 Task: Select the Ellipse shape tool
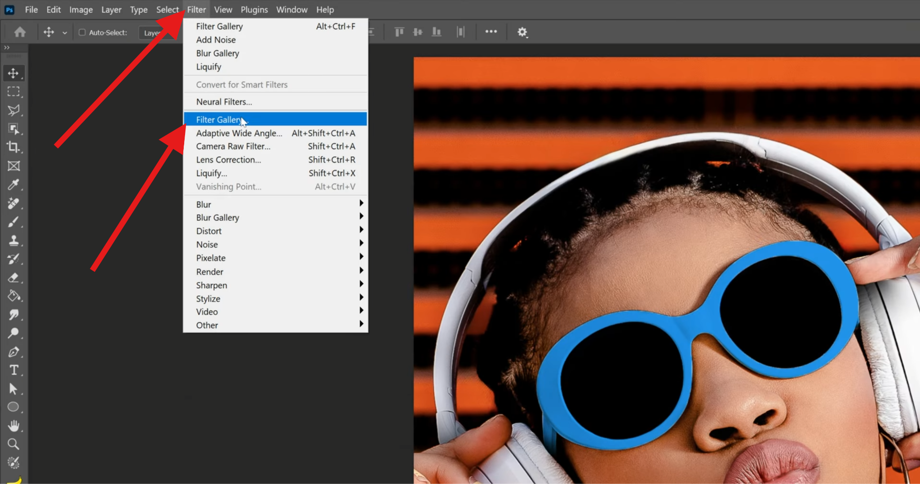point(13,407)
